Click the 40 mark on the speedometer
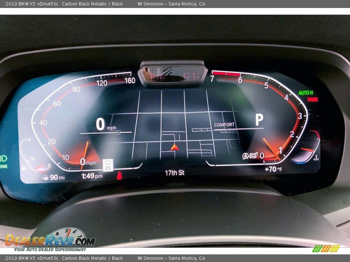 click(43, 123)
